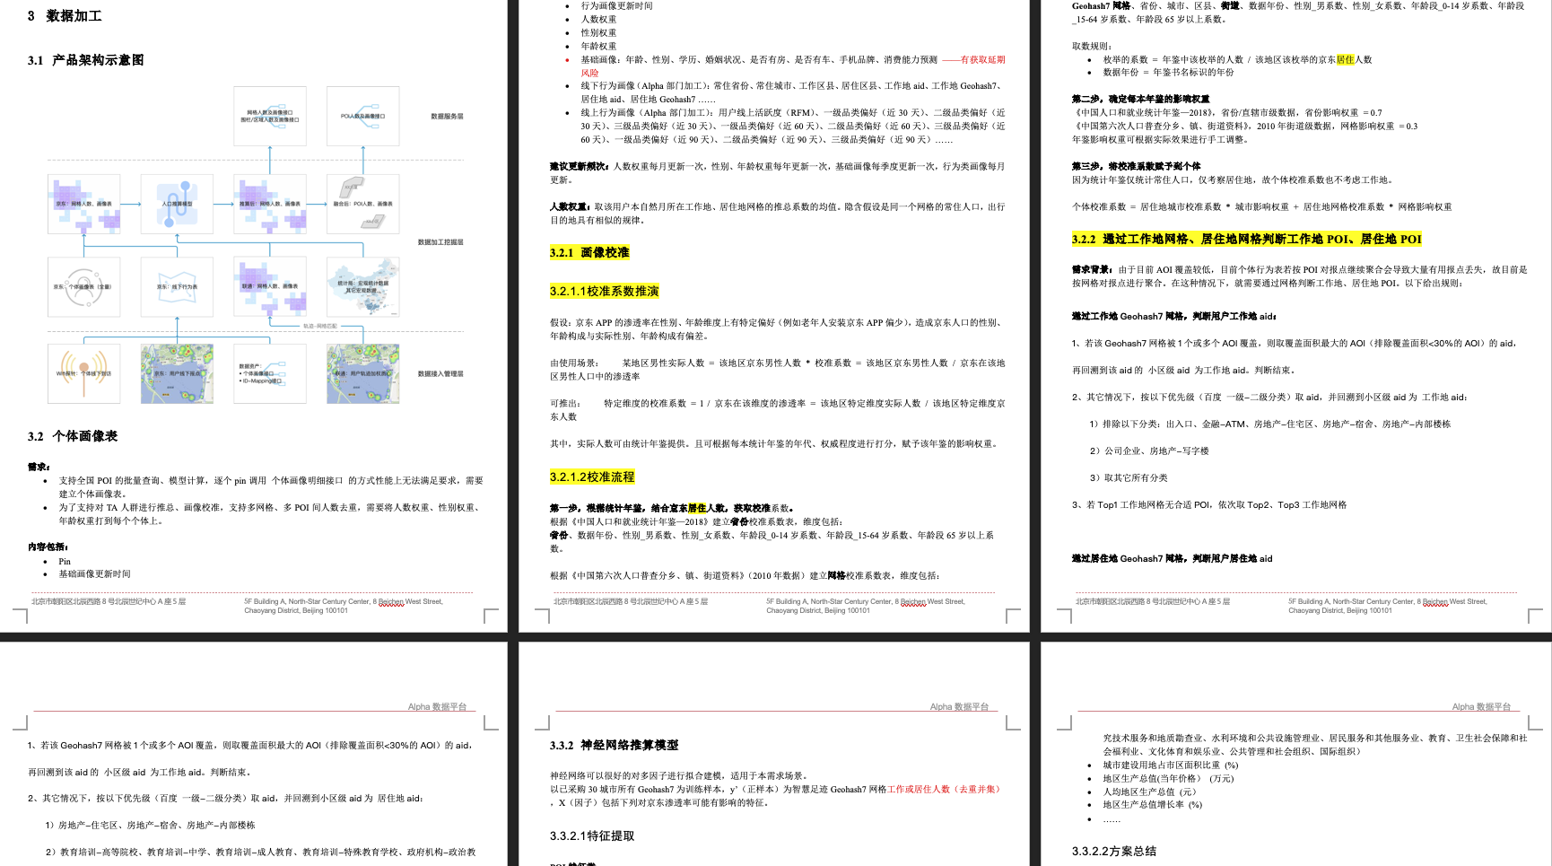Click the highlighted heading "3.2.1 画像校准"
This screenshot has width=1552, height=866.
click(589, 253)
